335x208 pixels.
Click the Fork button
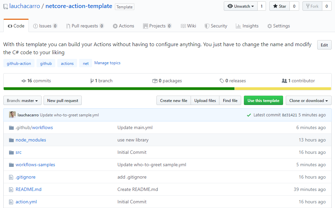coord(312,6)
